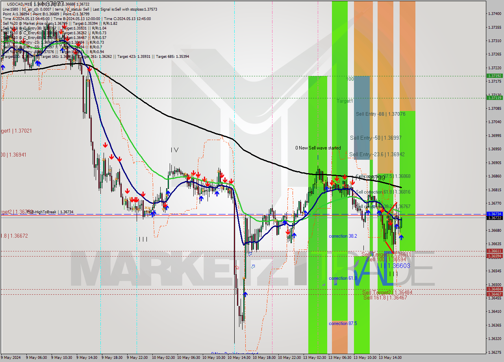Click the 'correction 38.2' blue label

tap(343, 236)
